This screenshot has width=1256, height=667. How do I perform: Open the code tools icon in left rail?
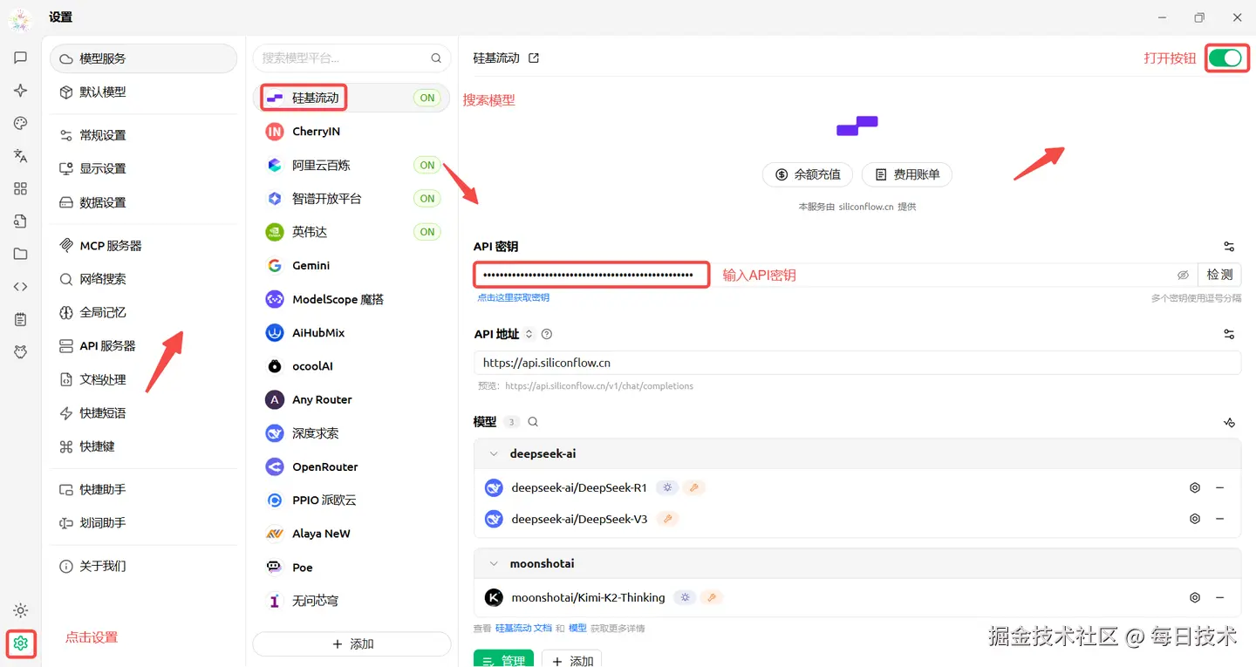[20, 287]
